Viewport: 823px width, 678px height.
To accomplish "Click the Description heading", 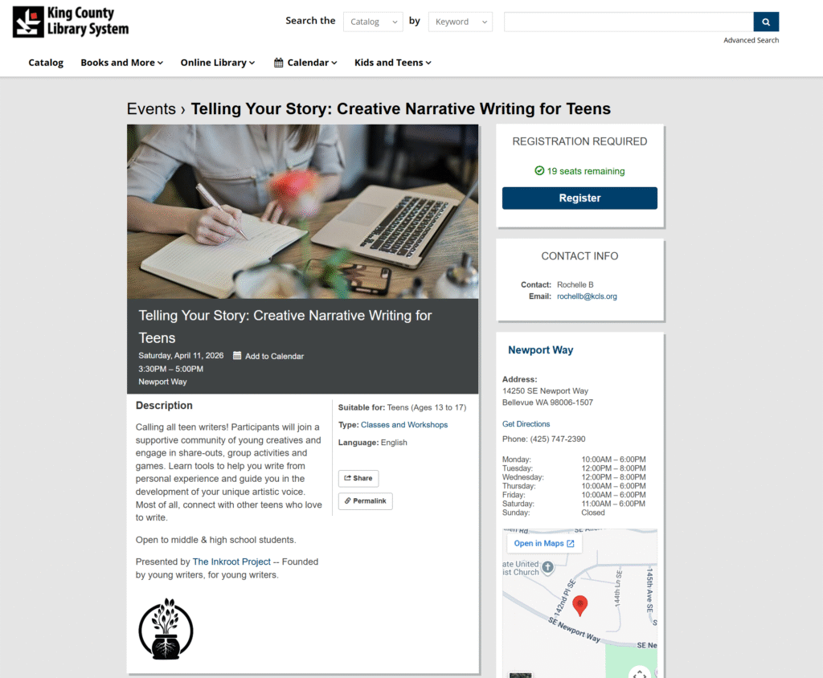I will (164, 406).
